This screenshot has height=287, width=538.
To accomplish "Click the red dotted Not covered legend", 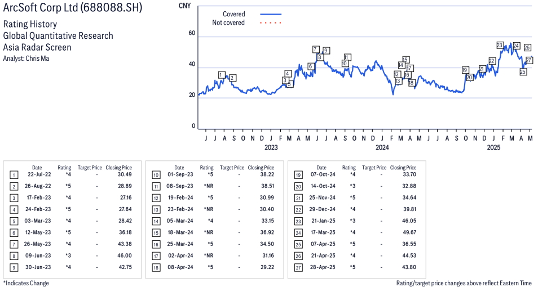I will 271,23.
